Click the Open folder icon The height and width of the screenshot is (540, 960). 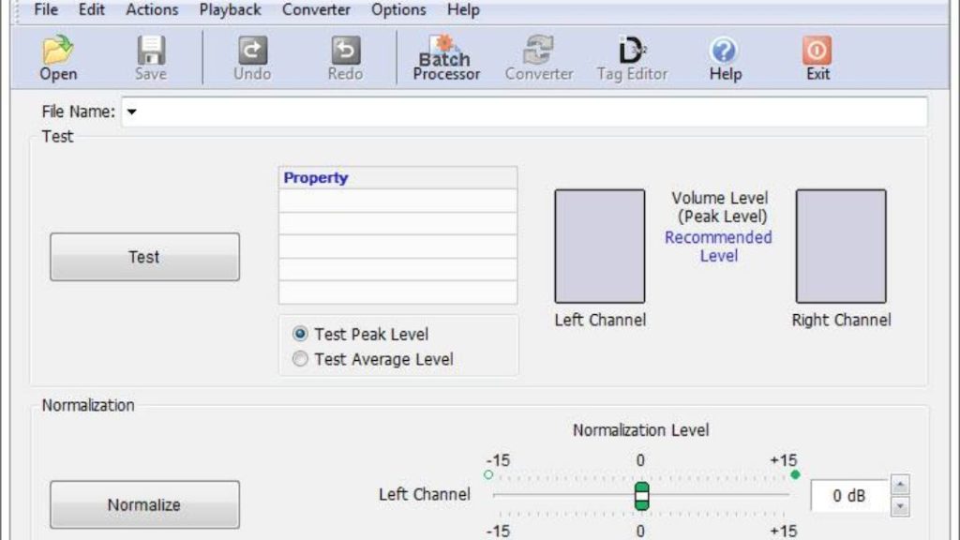point(58,52)
